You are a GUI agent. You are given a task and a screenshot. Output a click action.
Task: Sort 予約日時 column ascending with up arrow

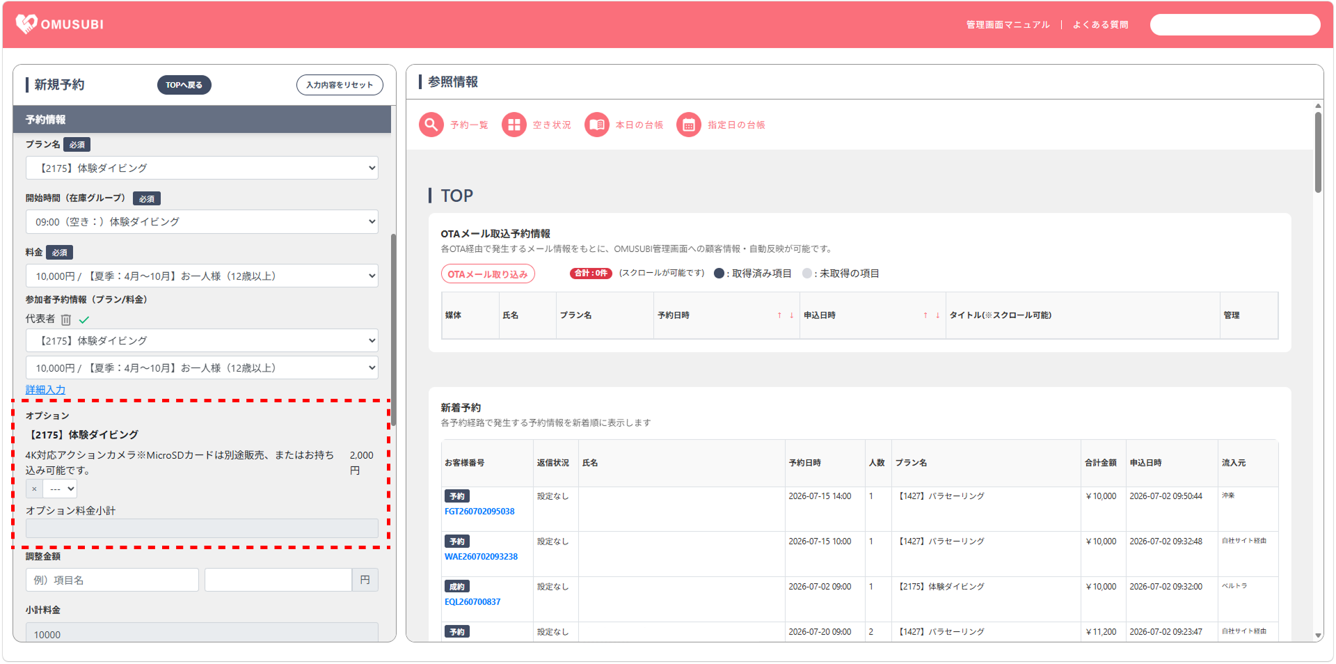pos(779,315)
